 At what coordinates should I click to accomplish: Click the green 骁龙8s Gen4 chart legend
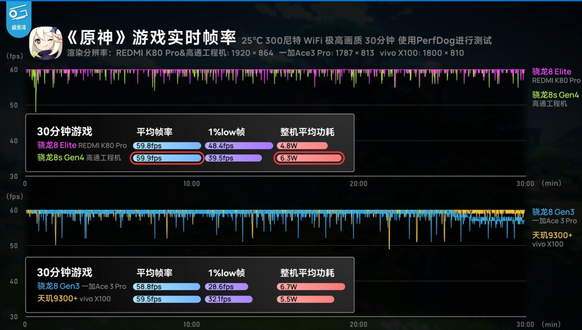pyautogui.click(x=555, y=95)
